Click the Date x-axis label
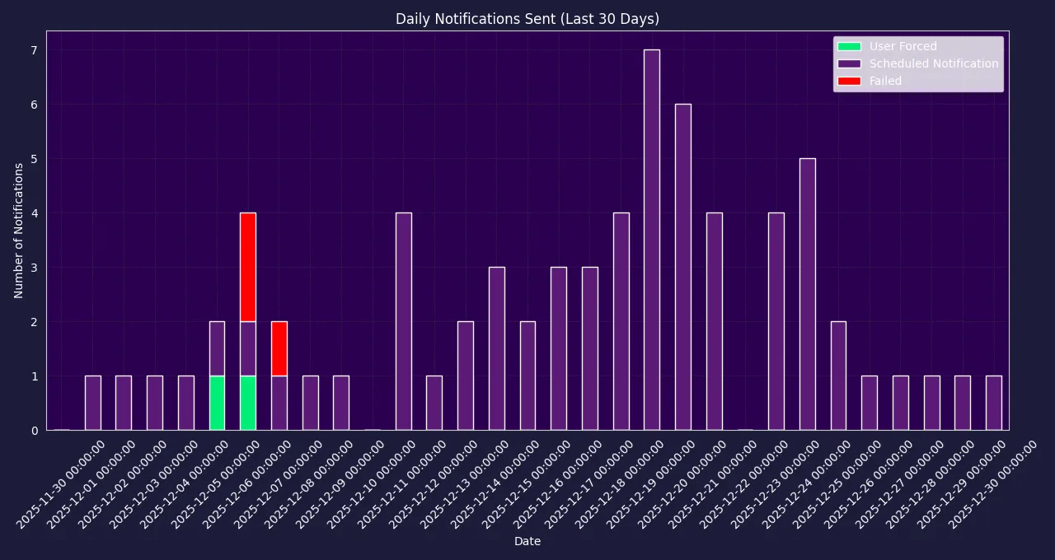1055x560 pixels. tap(527, 541)
